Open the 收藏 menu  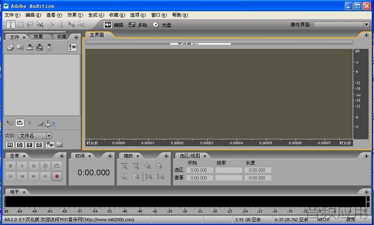(x=117, y=15)
